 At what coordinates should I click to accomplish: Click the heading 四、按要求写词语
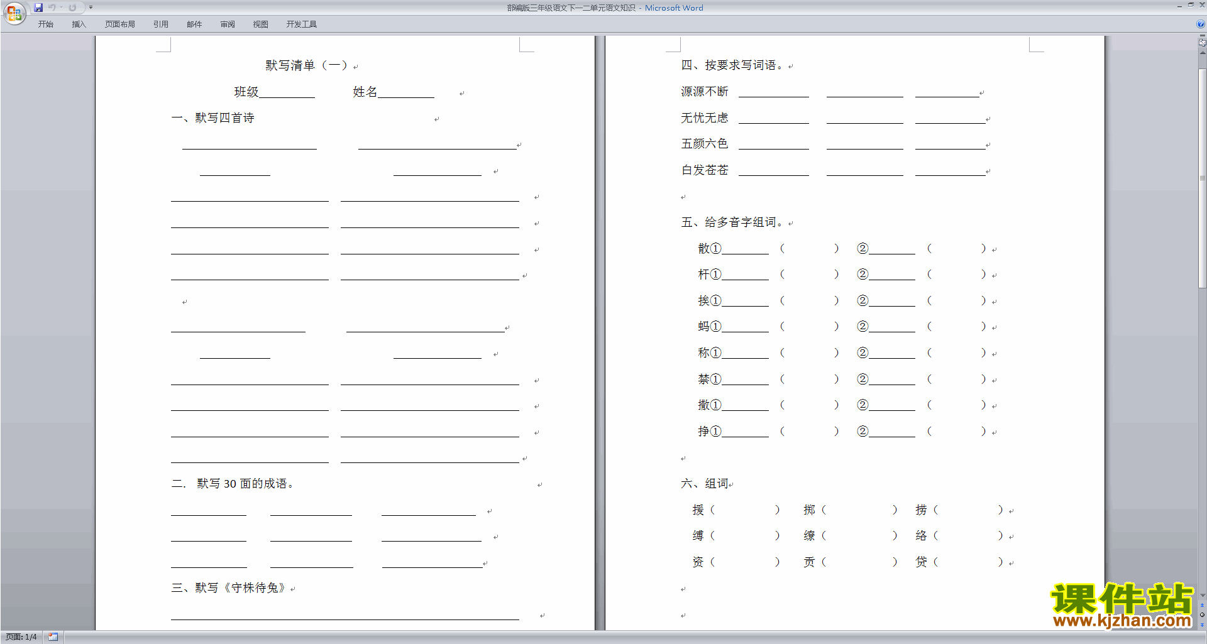tap(732, 65)
